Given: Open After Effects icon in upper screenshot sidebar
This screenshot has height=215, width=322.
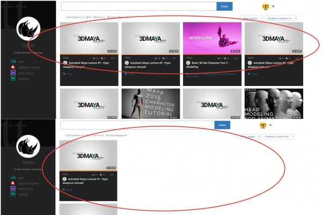Looking at the screenshot, I should click(13, 73).
